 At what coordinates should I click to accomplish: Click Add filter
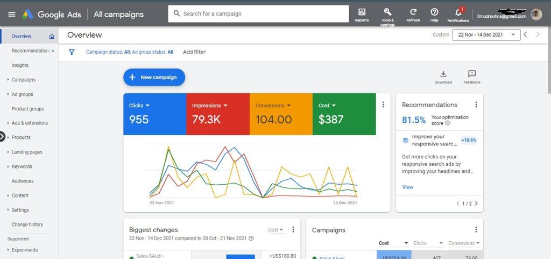(x=194, y=52)
